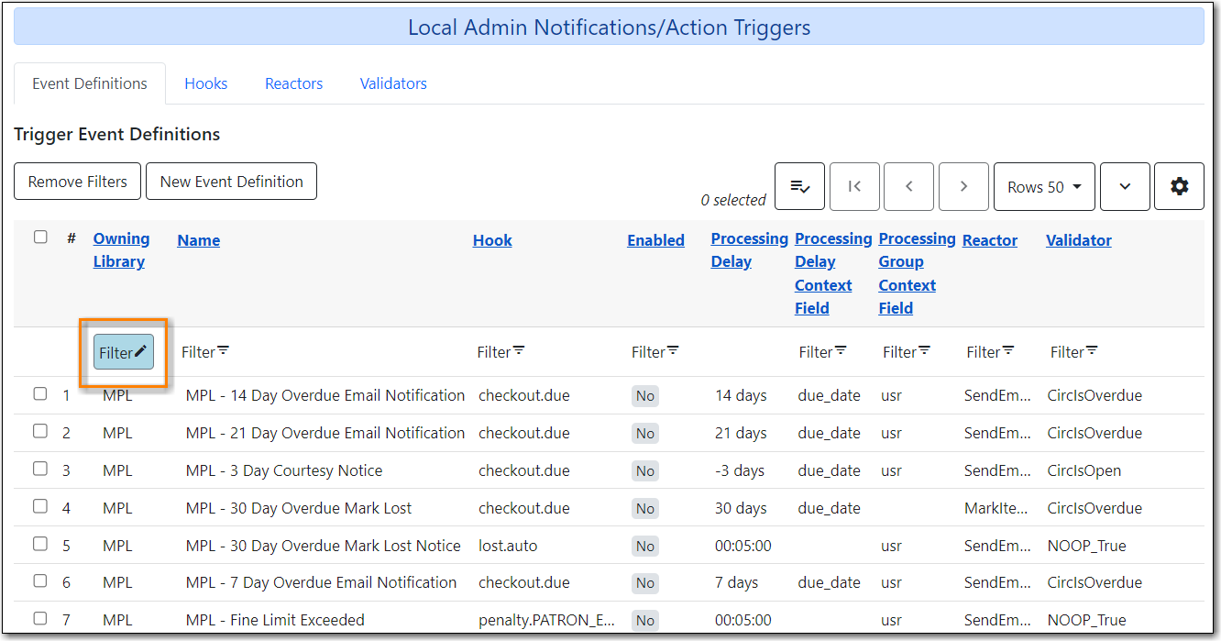
Task: Open the Rows 50 dropdown
Action: 1044,186
